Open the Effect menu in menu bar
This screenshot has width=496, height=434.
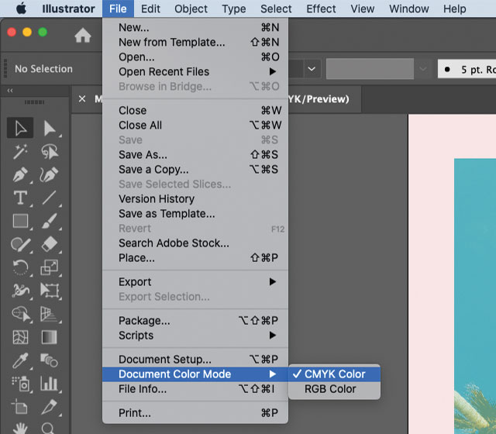[x=321, y=9]
